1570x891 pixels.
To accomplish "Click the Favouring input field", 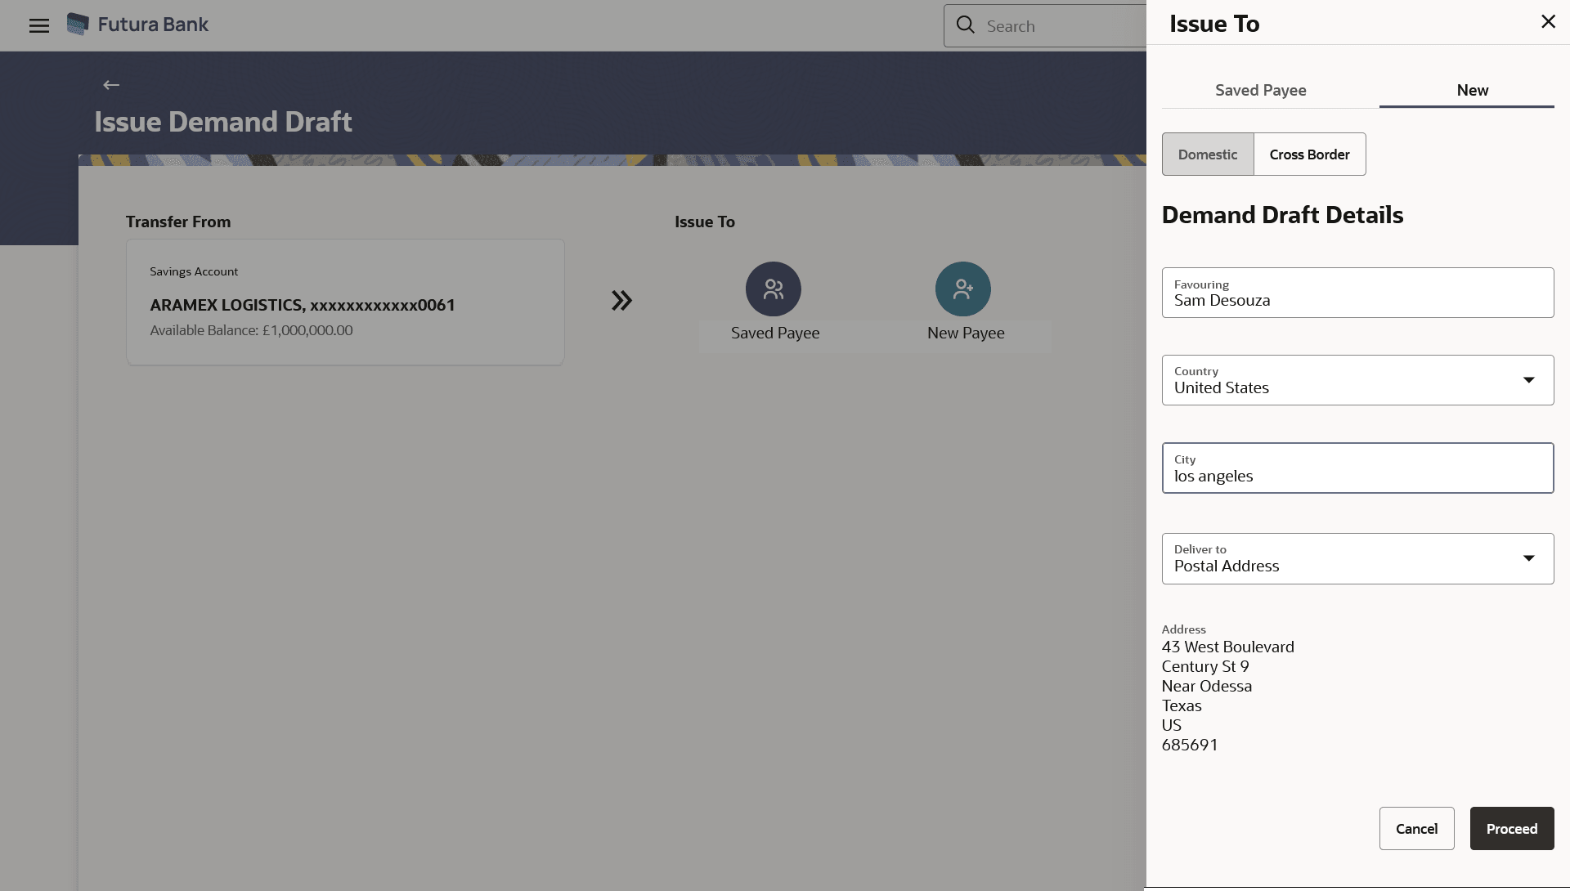I will pyautogui.click(x=1357, y=293).
